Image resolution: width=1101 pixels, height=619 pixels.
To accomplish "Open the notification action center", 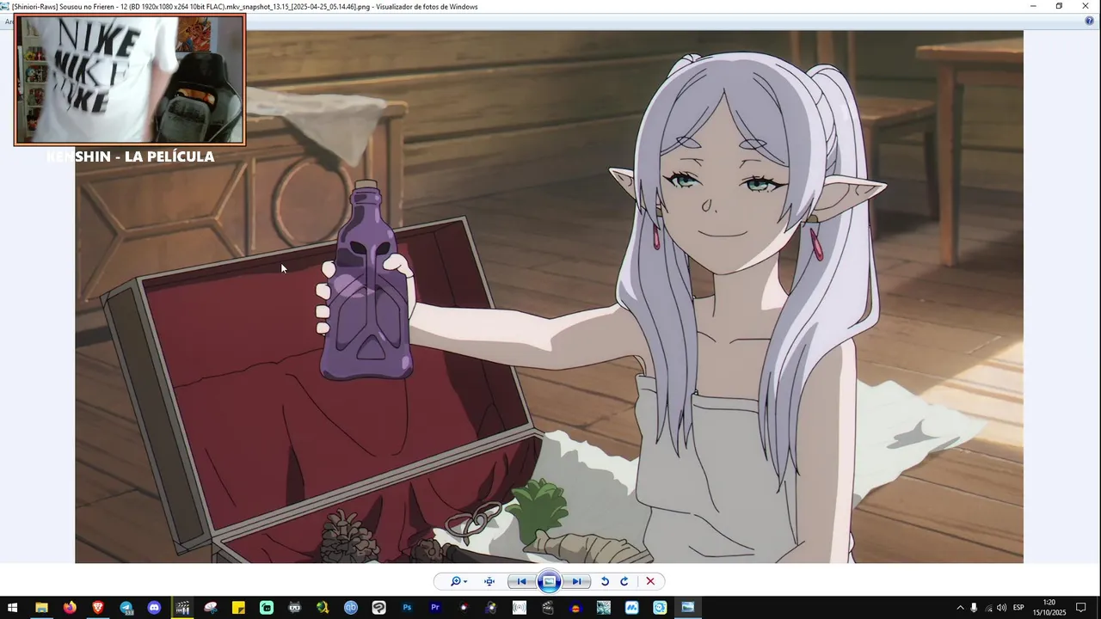I will tap(1081, 608).
